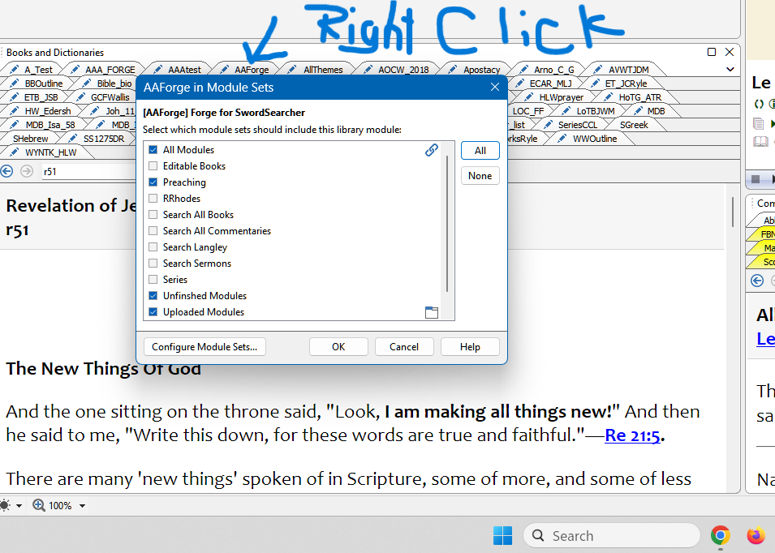Click the entry field containing r51
775x553 pixels.
[89, 171]
